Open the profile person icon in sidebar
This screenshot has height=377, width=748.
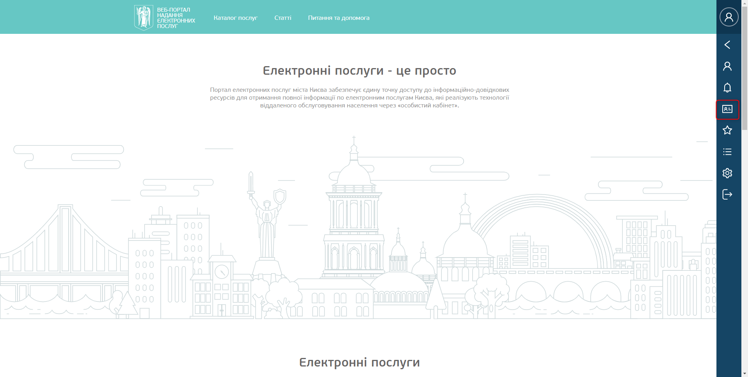(727, 66)
